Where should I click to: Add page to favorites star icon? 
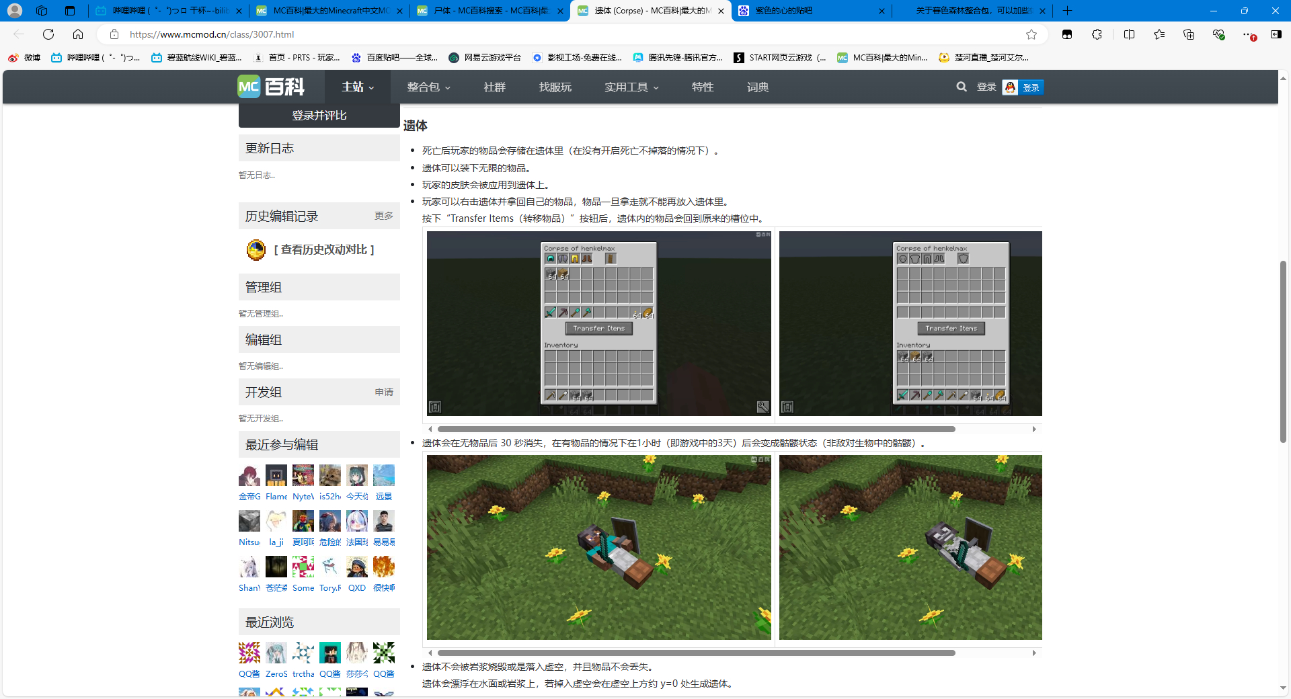pyautogui.click(x=1031, y=34)
